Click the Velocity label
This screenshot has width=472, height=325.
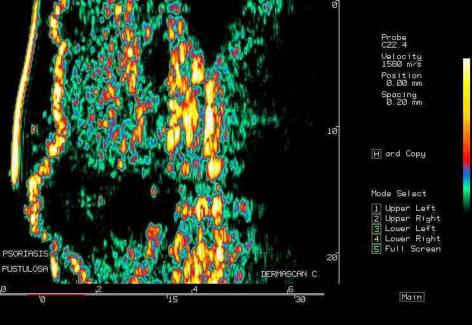[402, 56]
